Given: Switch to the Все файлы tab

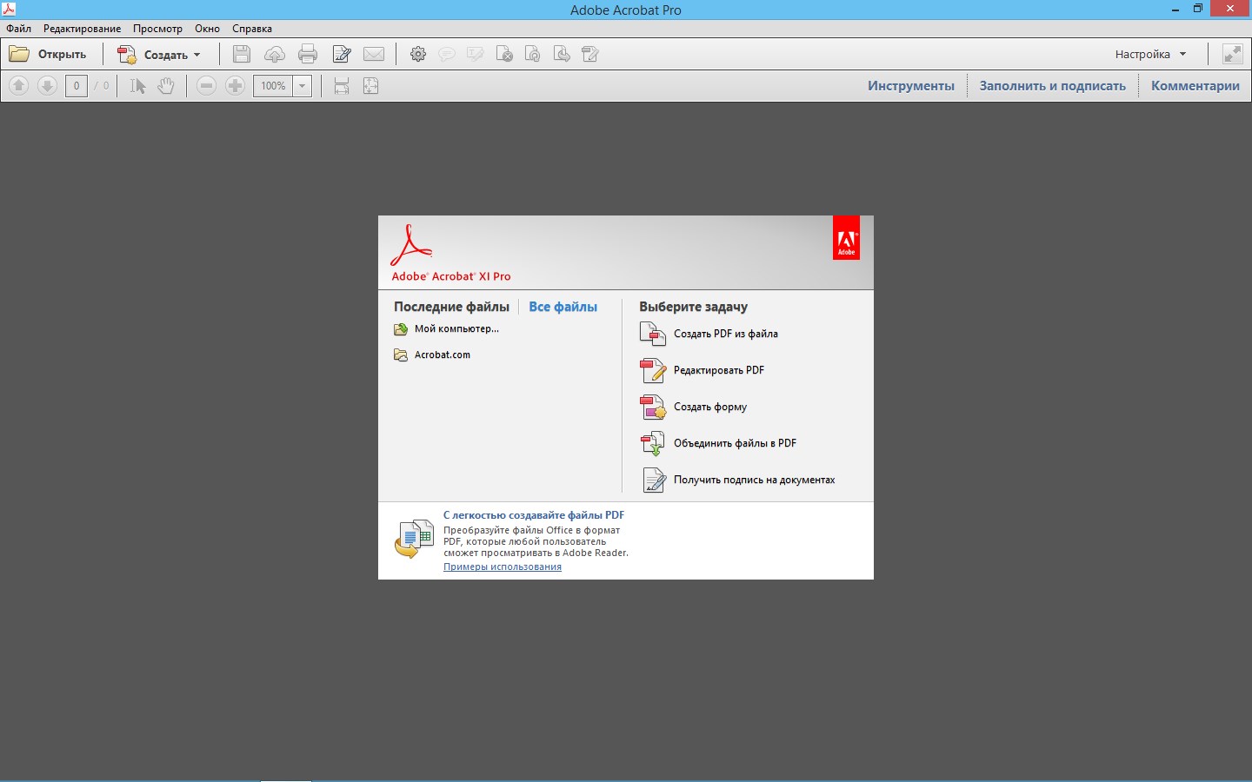Looking at the screenshot, I should [563, 307].
